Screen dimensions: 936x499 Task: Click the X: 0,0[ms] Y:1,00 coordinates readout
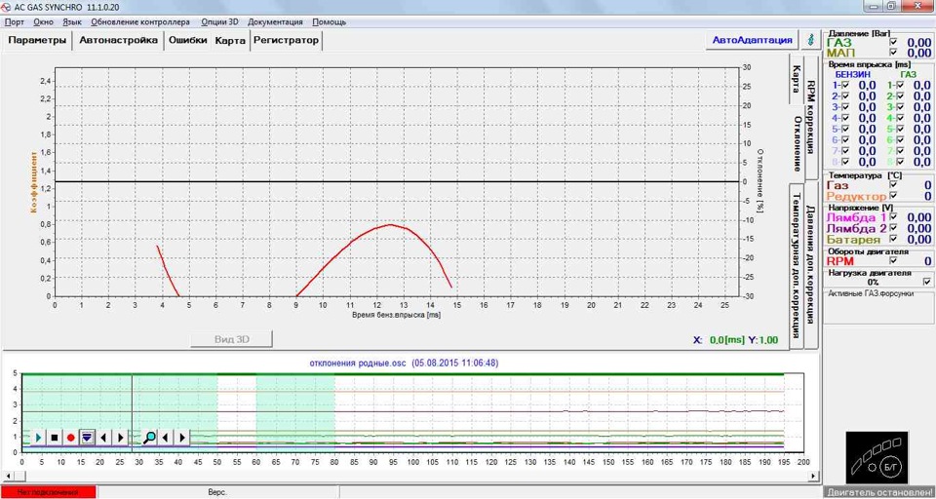(x=735, y=339)
